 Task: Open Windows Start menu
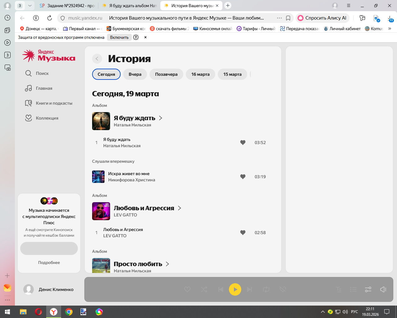pyautogui.click(x=7, y=312)
